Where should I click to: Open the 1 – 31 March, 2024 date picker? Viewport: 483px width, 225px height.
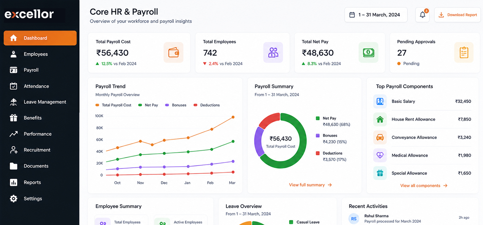(376, 15)
